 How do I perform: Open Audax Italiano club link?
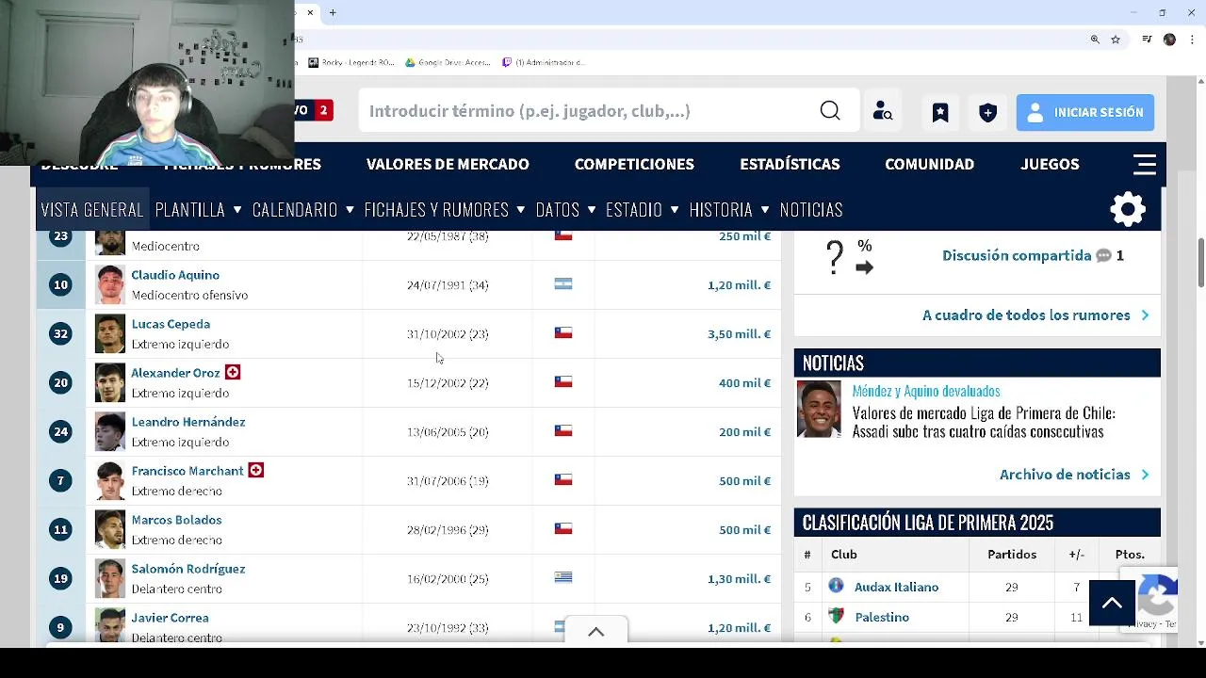[x=896, y=587]
